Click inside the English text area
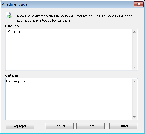This screenshot has height=134, width=145. (x=69, y=50)
